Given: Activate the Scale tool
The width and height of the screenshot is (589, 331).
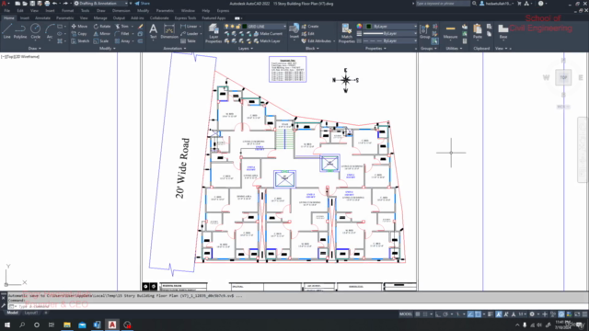Looking at the screenshot, I should pos(101,41).
